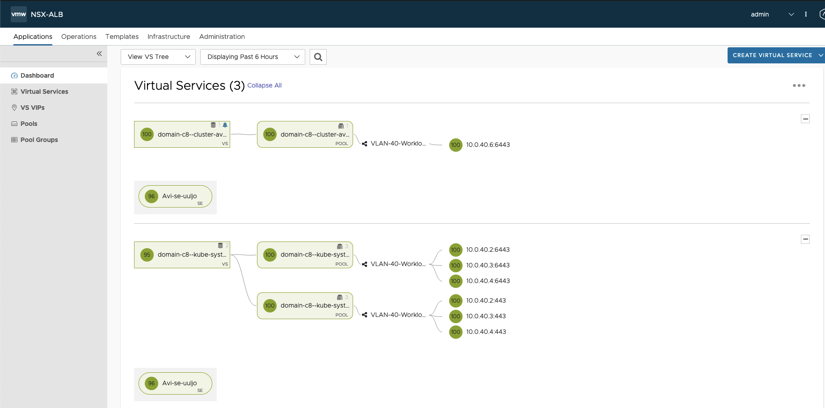Image resolution: width=825 pixels, height=408 pixels.
Task: Open the Administration tab
Action: tap(222, 37)
